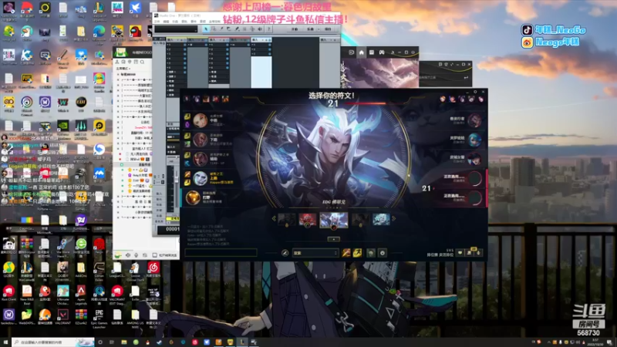Expand the skin chroma arrow below the carousel

pyautogui.click(x=334, y=239)
